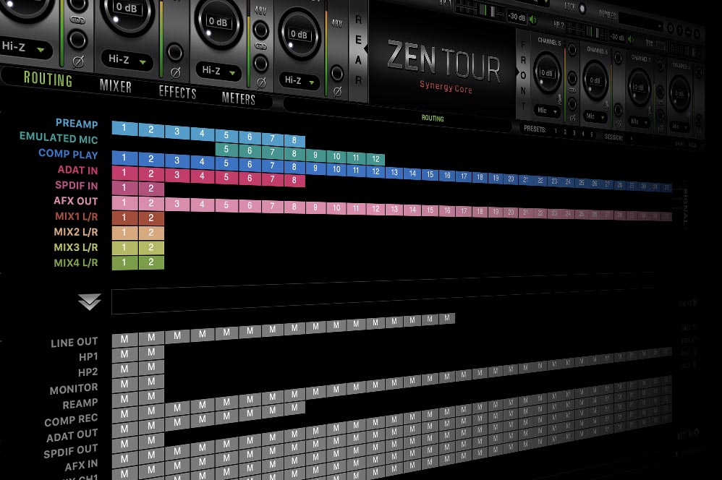The width and height of the screenshot is (722, 480).
Task: Click the double-chevron arrow above LINE OUT
Action: [90, 302]
